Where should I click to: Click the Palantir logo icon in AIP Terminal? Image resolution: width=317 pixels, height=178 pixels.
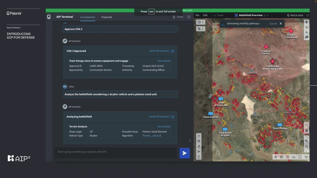[x=49, y=17]
